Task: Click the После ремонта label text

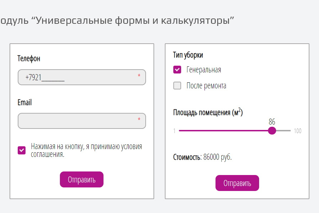Action: point(206,86)
